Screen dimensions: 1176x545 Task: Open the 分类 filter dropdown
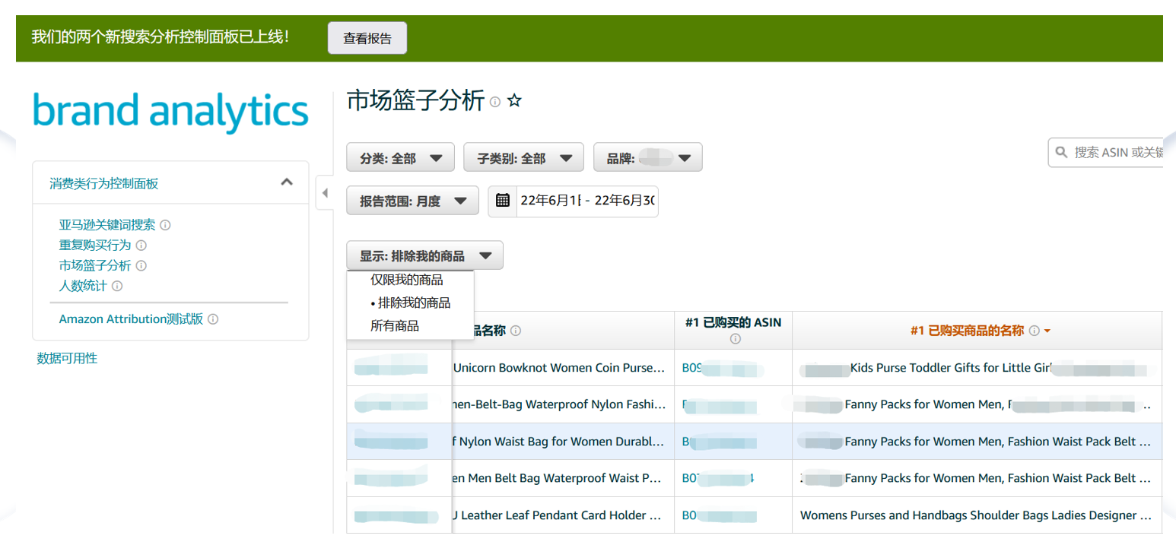coord(401,157)
